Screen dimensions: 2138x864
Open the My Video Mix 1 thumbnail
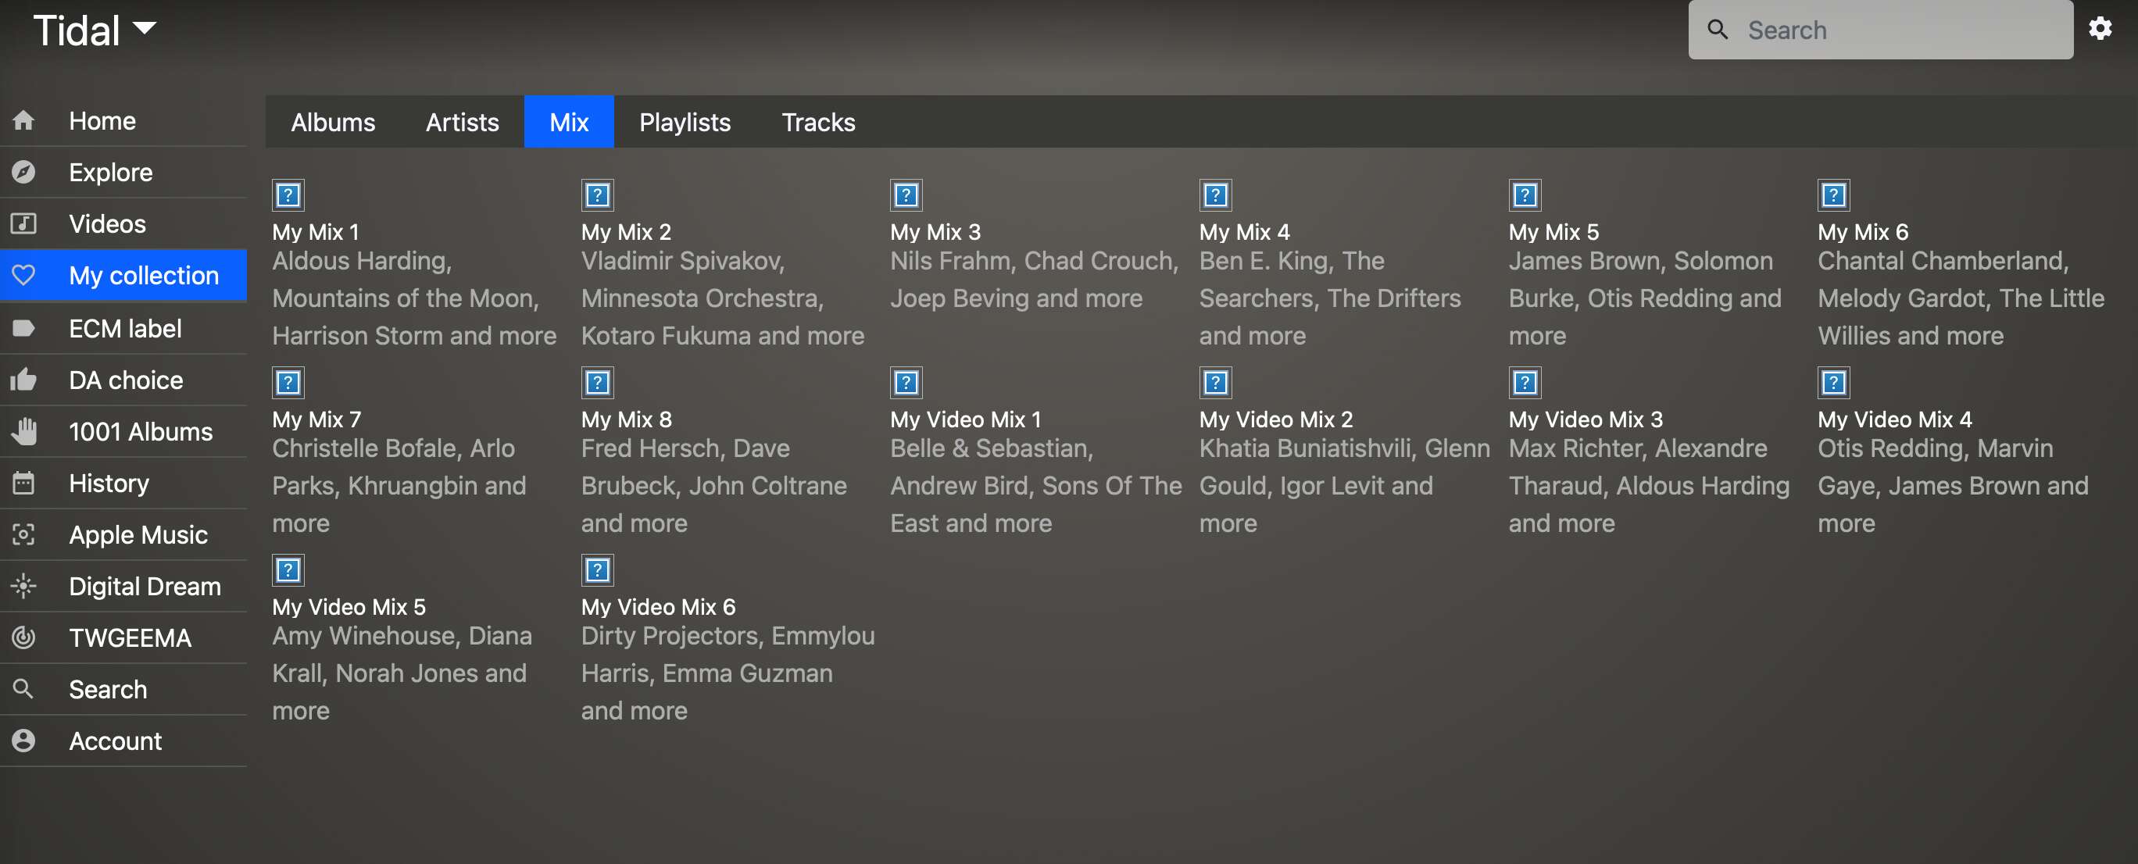tap(906, 383)
